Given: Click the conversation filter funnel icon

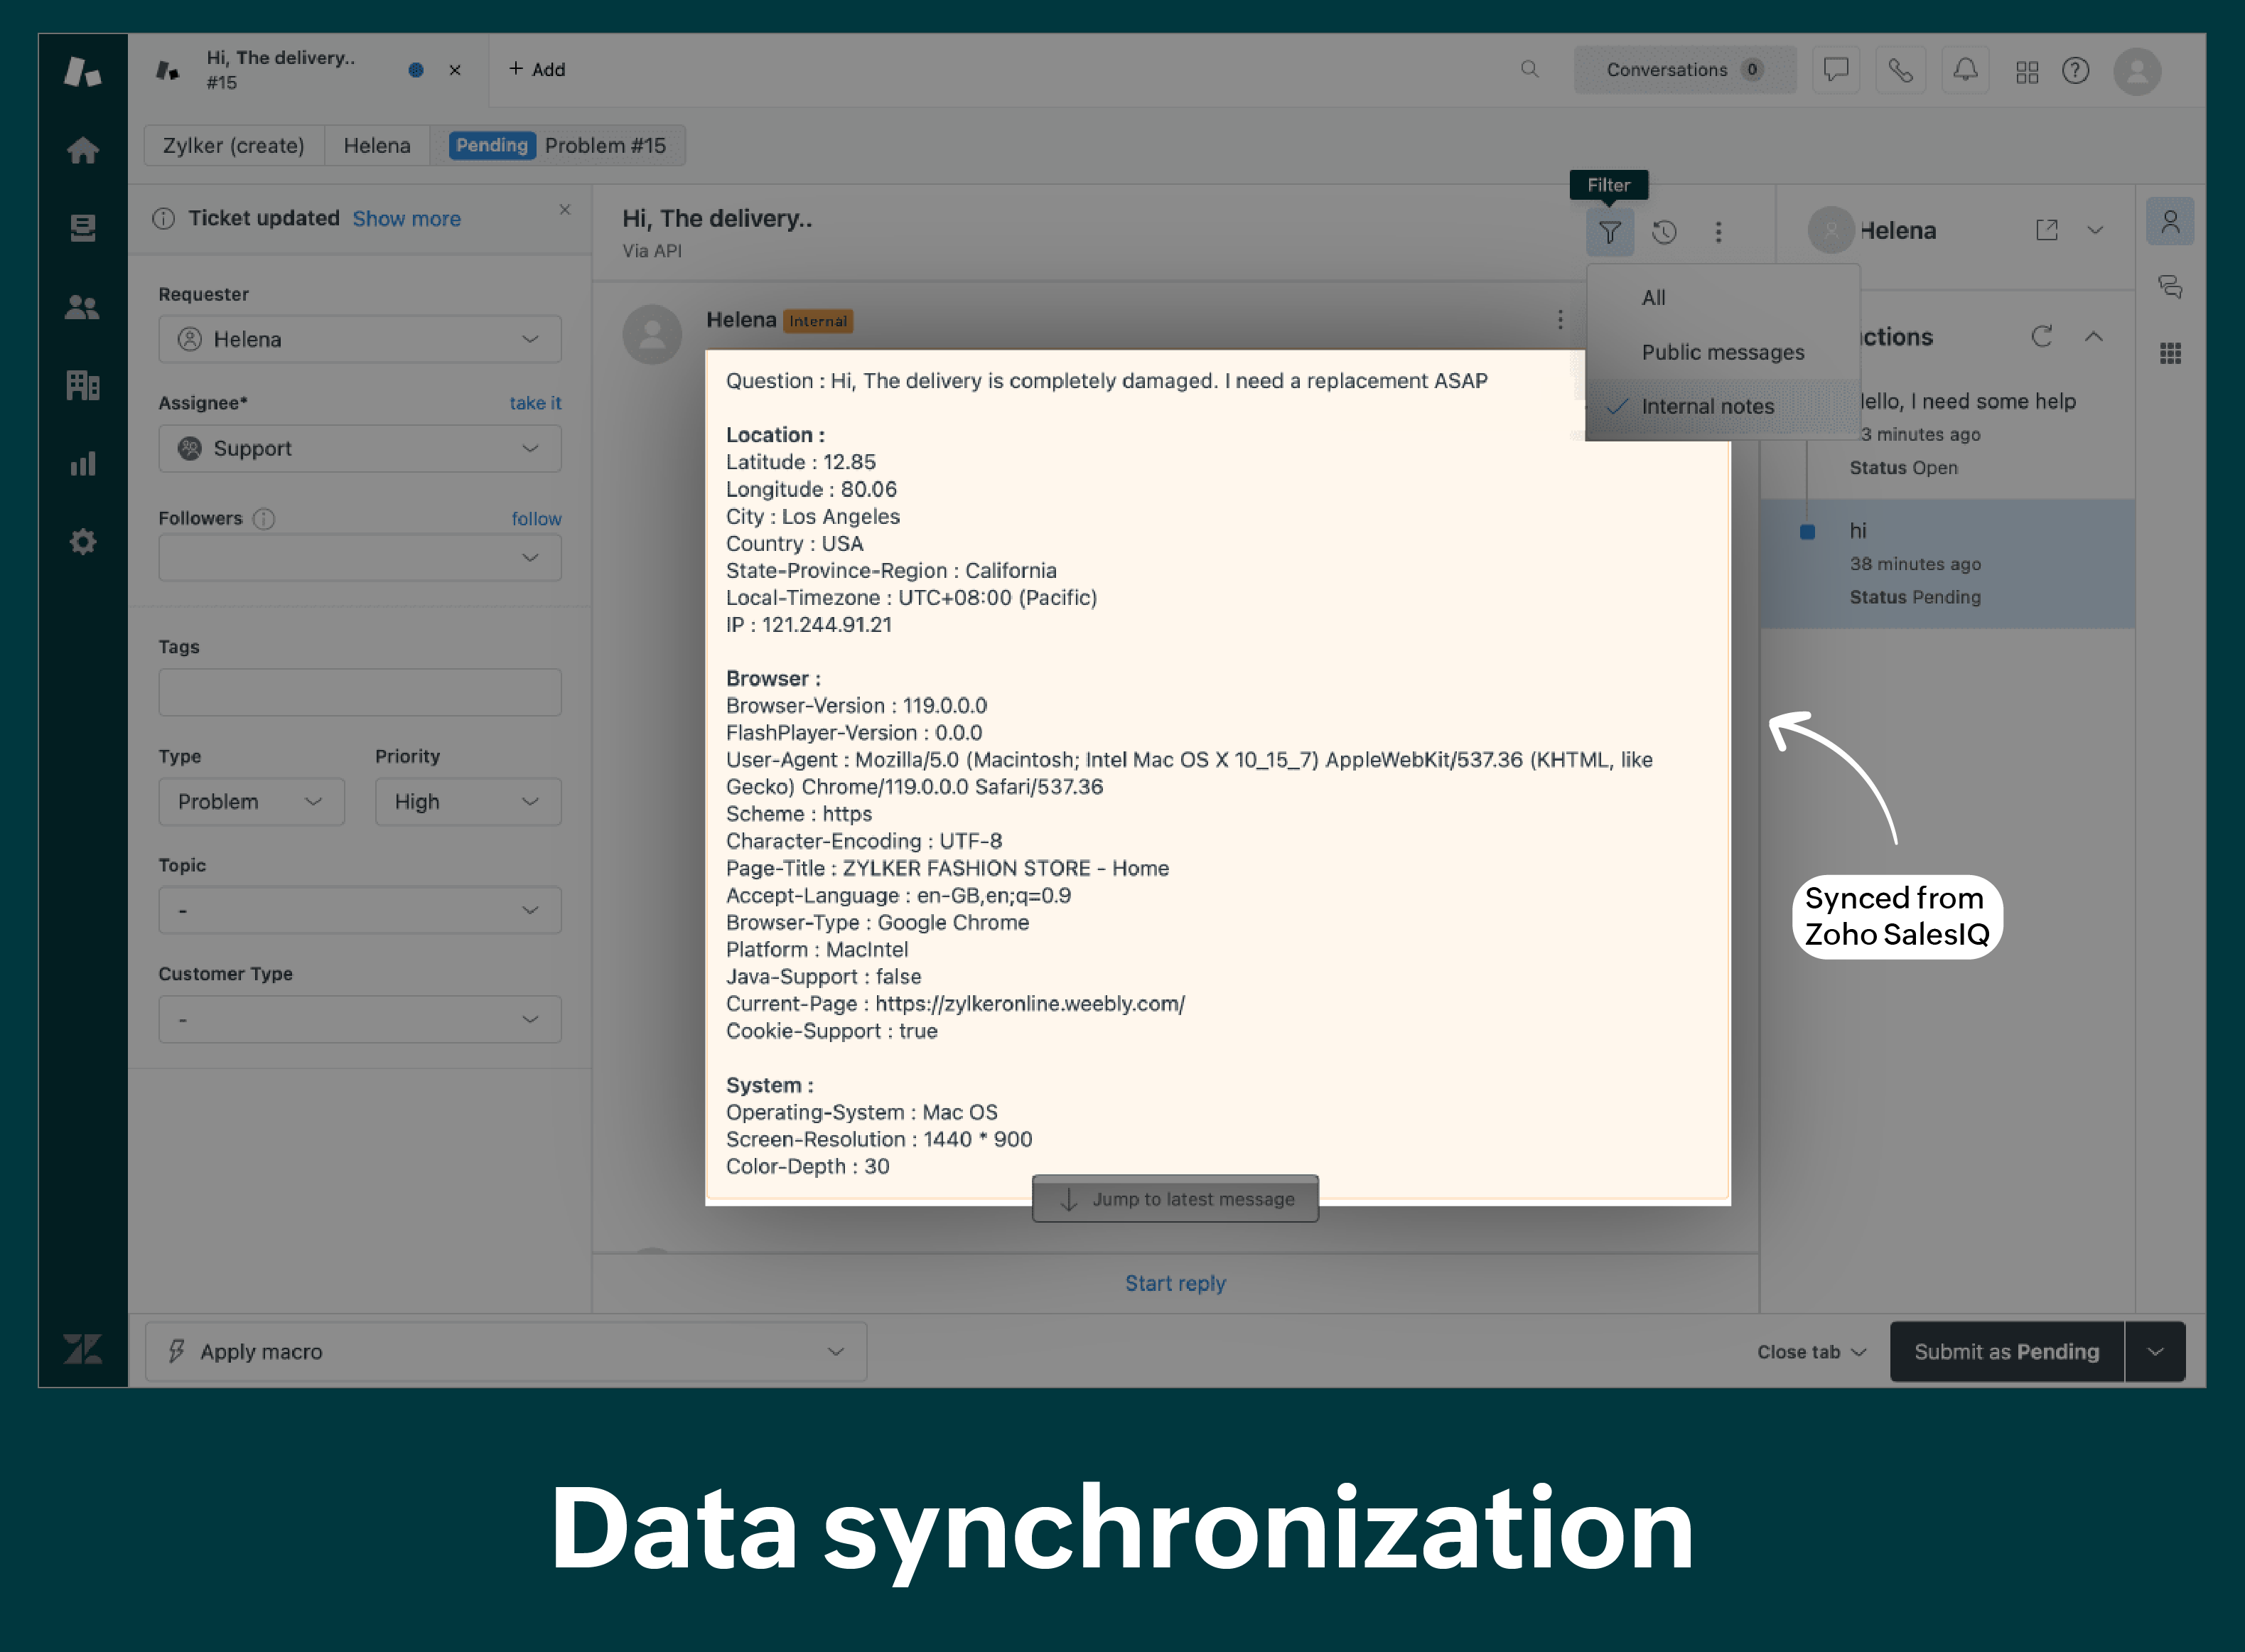Looking at the screenshot, I should tap(1609, 232).
